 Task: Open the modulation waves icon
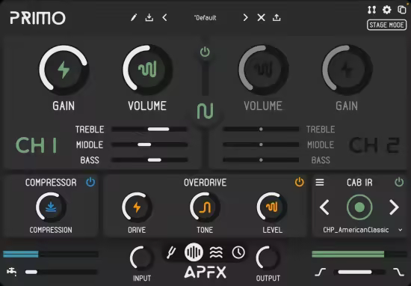[x=216, y=252]
